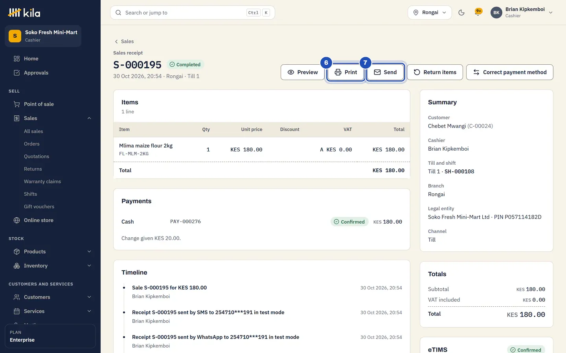
Task: Click Return items button
Action: coord(435,72)
